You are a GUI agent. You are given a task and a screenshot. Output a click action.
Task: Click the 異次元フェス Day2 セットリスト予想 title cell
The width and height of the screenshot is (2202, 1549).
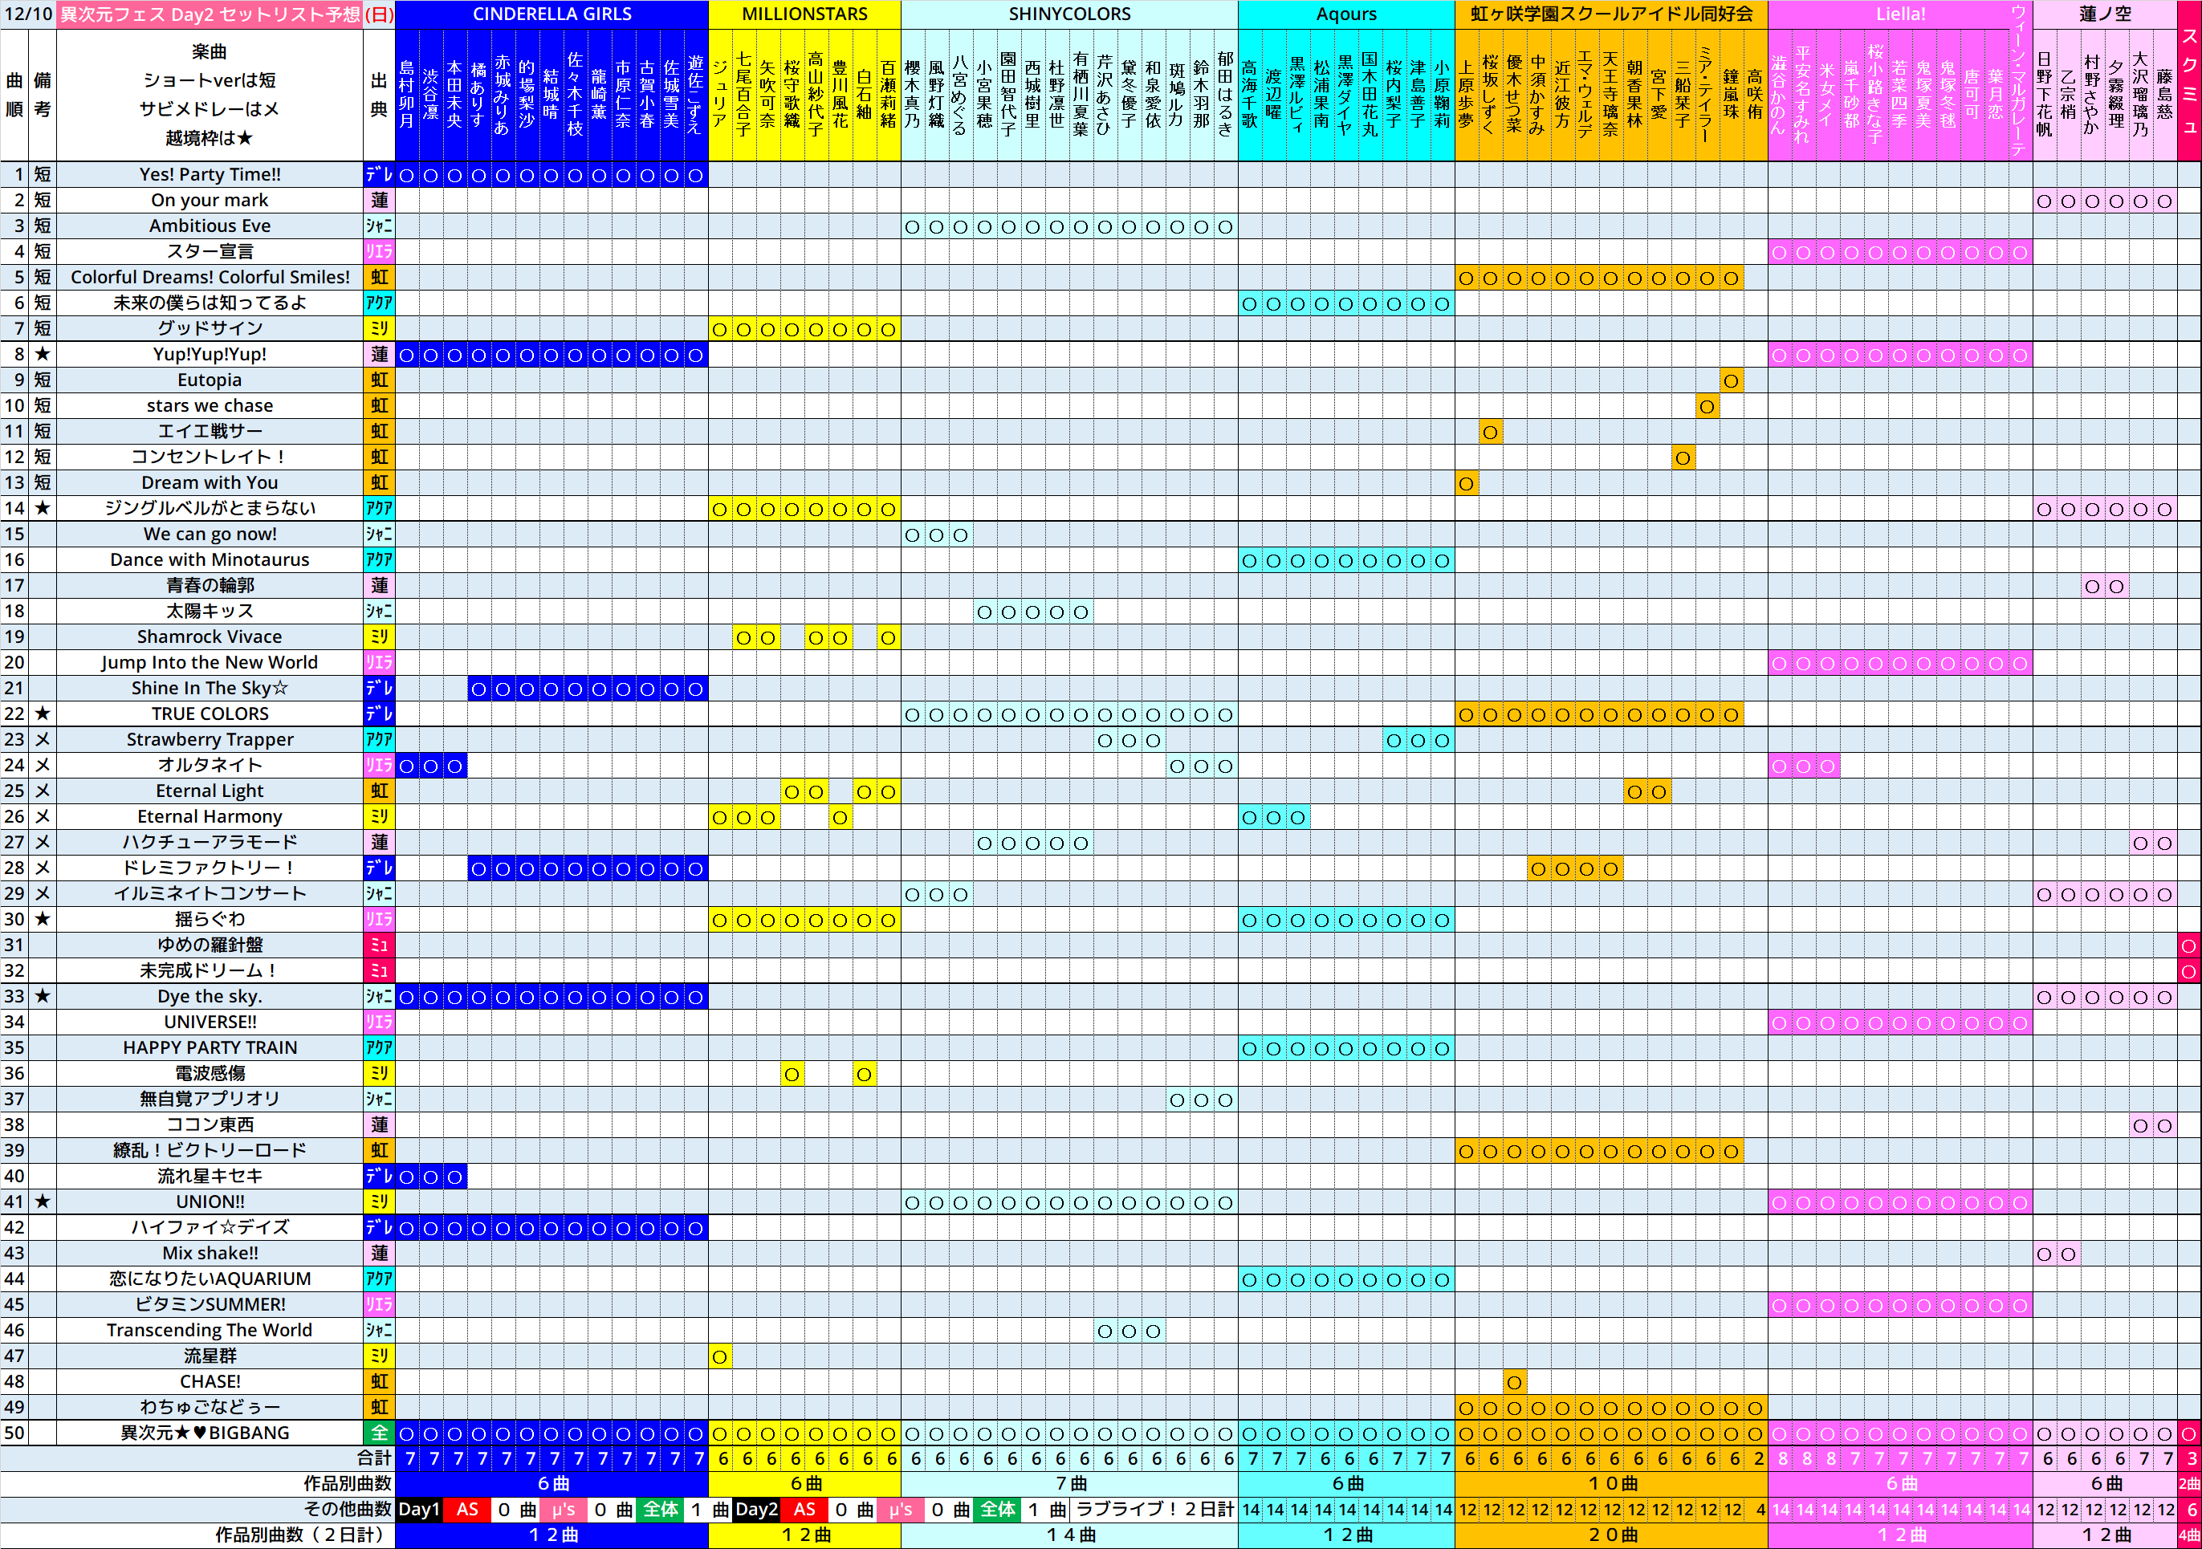pyautogui.click(x=210, y=14)
